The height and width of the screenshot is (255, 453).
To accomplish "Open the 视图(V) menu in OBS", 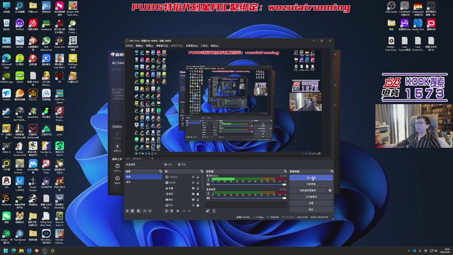I will [149, 46].
